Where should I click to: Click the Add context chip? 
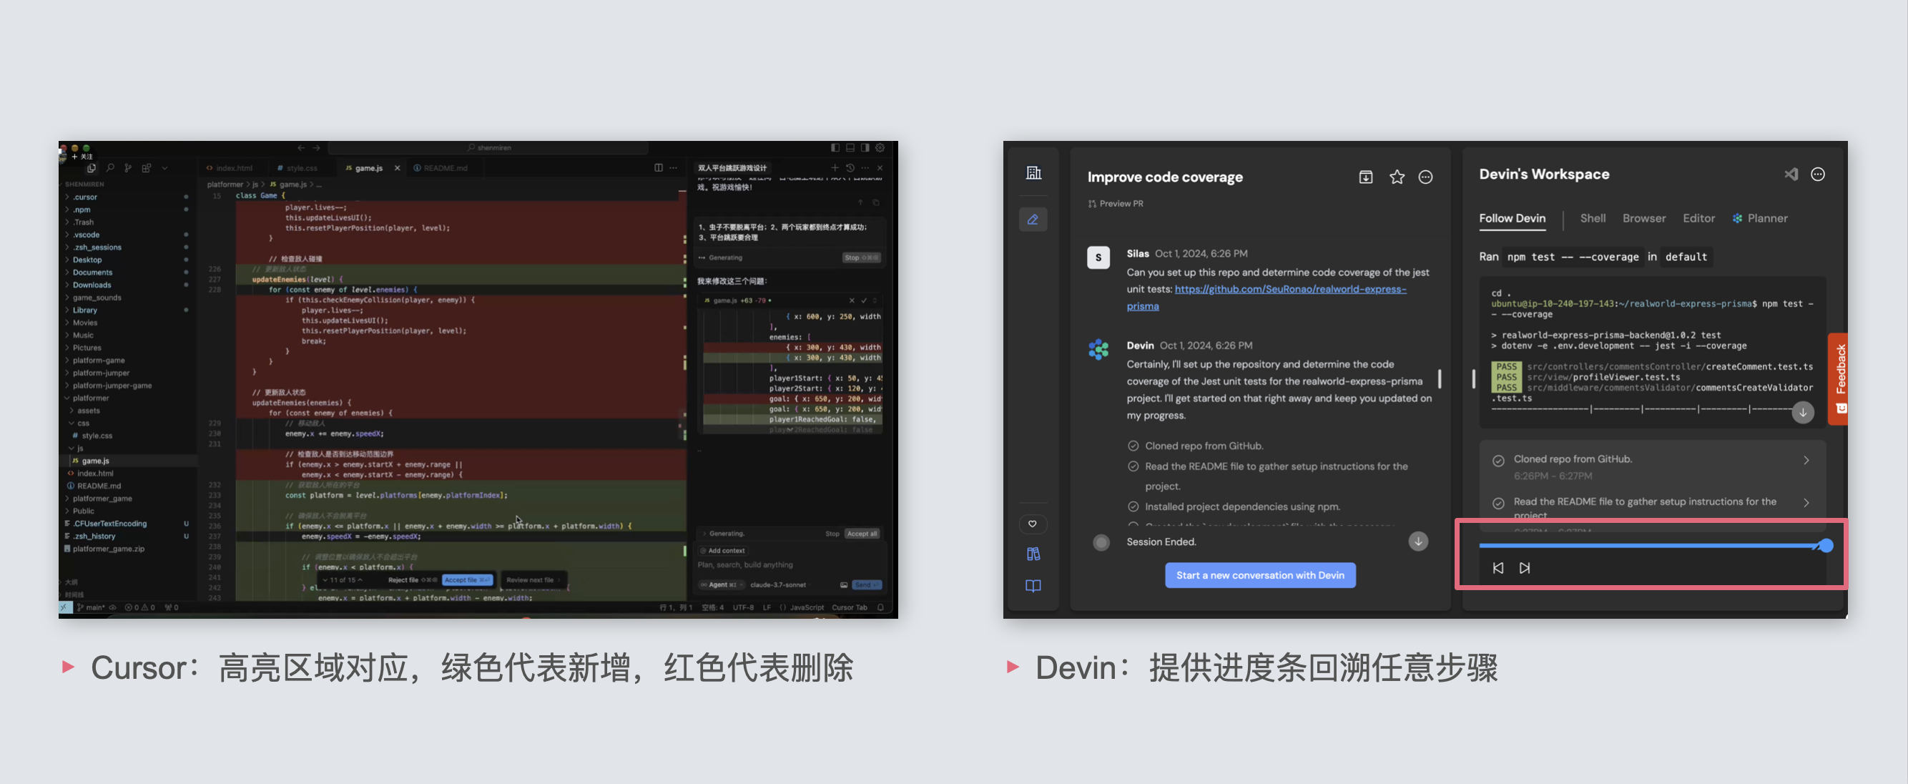(723, 551)
